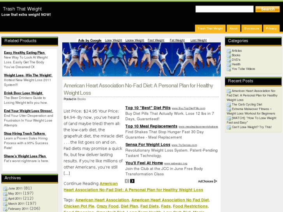Click the next ad arrow icon
The height and width of the screenshot is (212, 283).
[132, 181]
